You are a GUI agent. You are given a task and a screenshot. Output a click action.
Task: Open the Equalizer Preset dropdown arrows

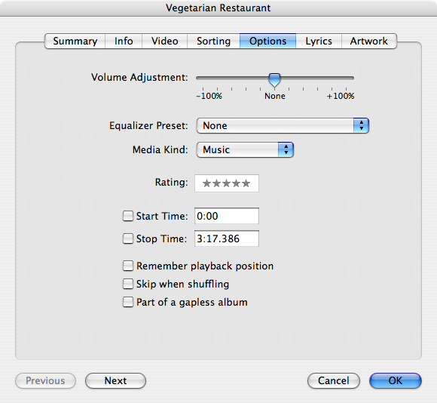click(361, 125)
